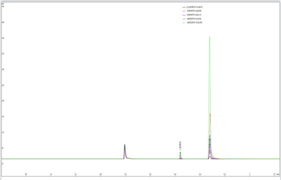Click the black line swatch in the legend
The width and height of the screenshot is (281, 180).
pos(184,7)
